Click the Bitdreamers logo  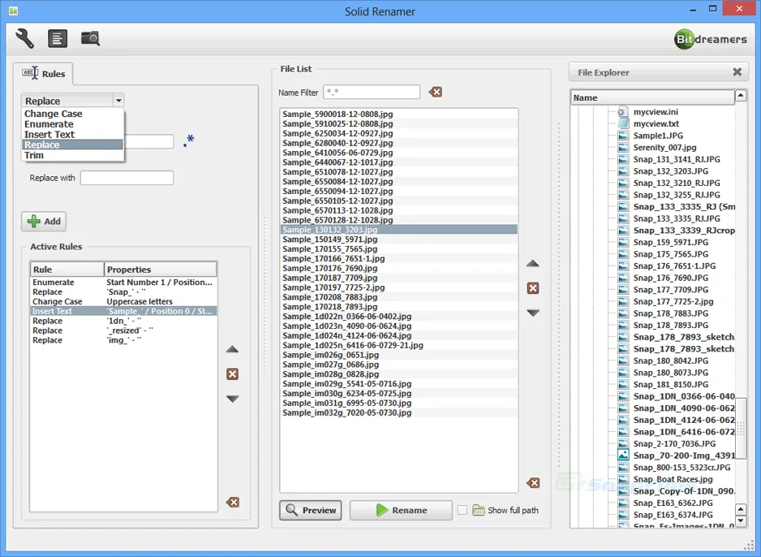tap(711, 39)
